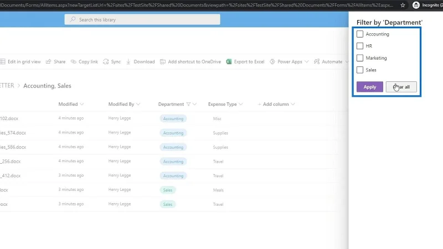Expand the Power Apps dropdown chevron
Image resolution: width=443 pixels, height=249 pixels.
click(307, 61)
